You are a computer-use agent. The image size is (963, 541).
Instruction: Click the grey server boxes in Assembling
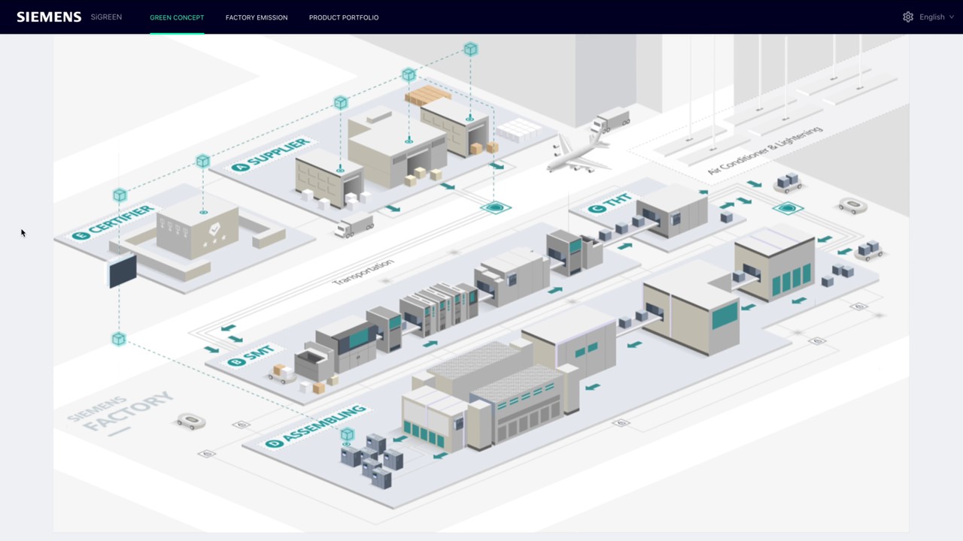pyautogui.click(x=372, y=460)
